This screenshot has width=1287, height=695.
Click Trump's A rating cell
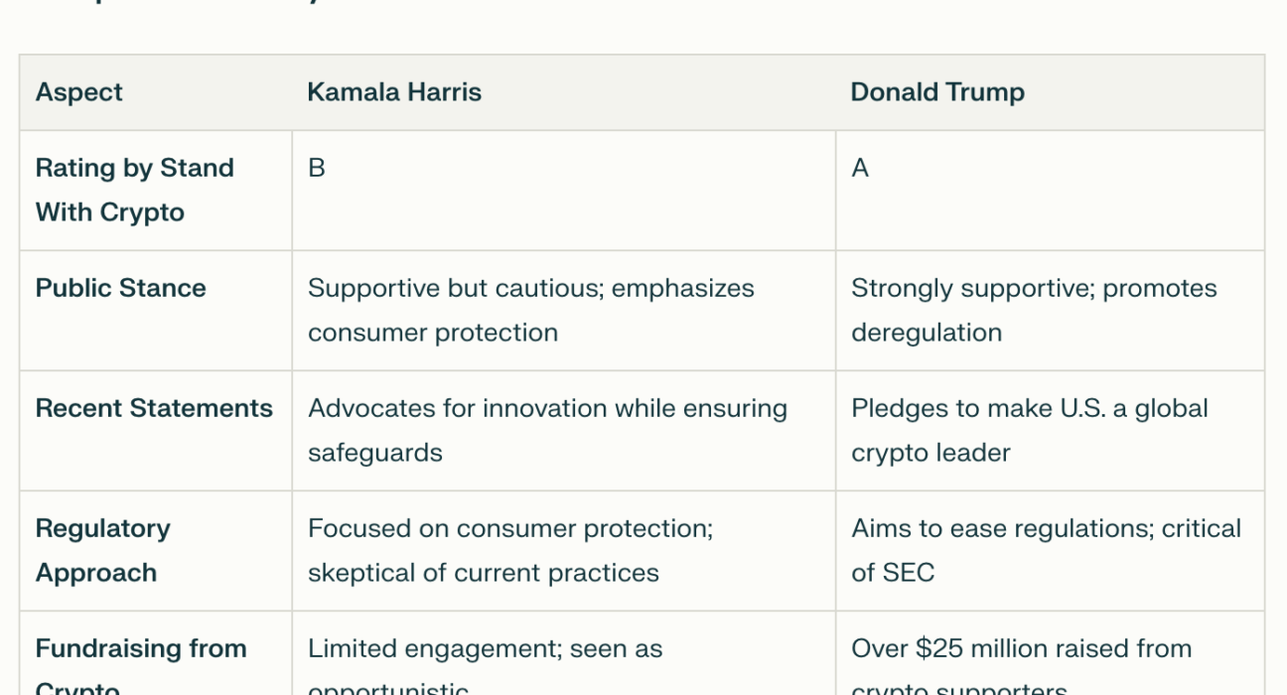(x=860, y=168)
